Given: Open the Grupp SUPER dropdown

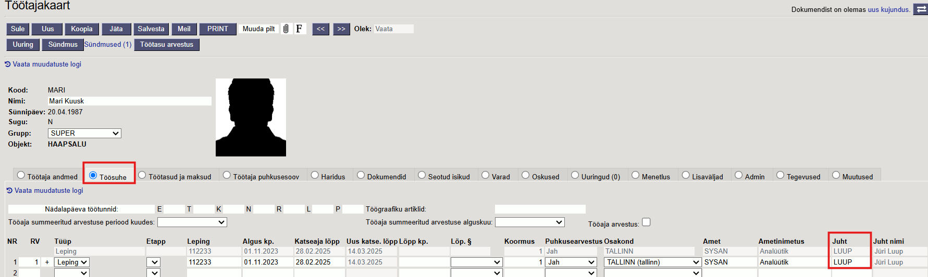Looking at the screenshot, I should click(x=84, y=134).
